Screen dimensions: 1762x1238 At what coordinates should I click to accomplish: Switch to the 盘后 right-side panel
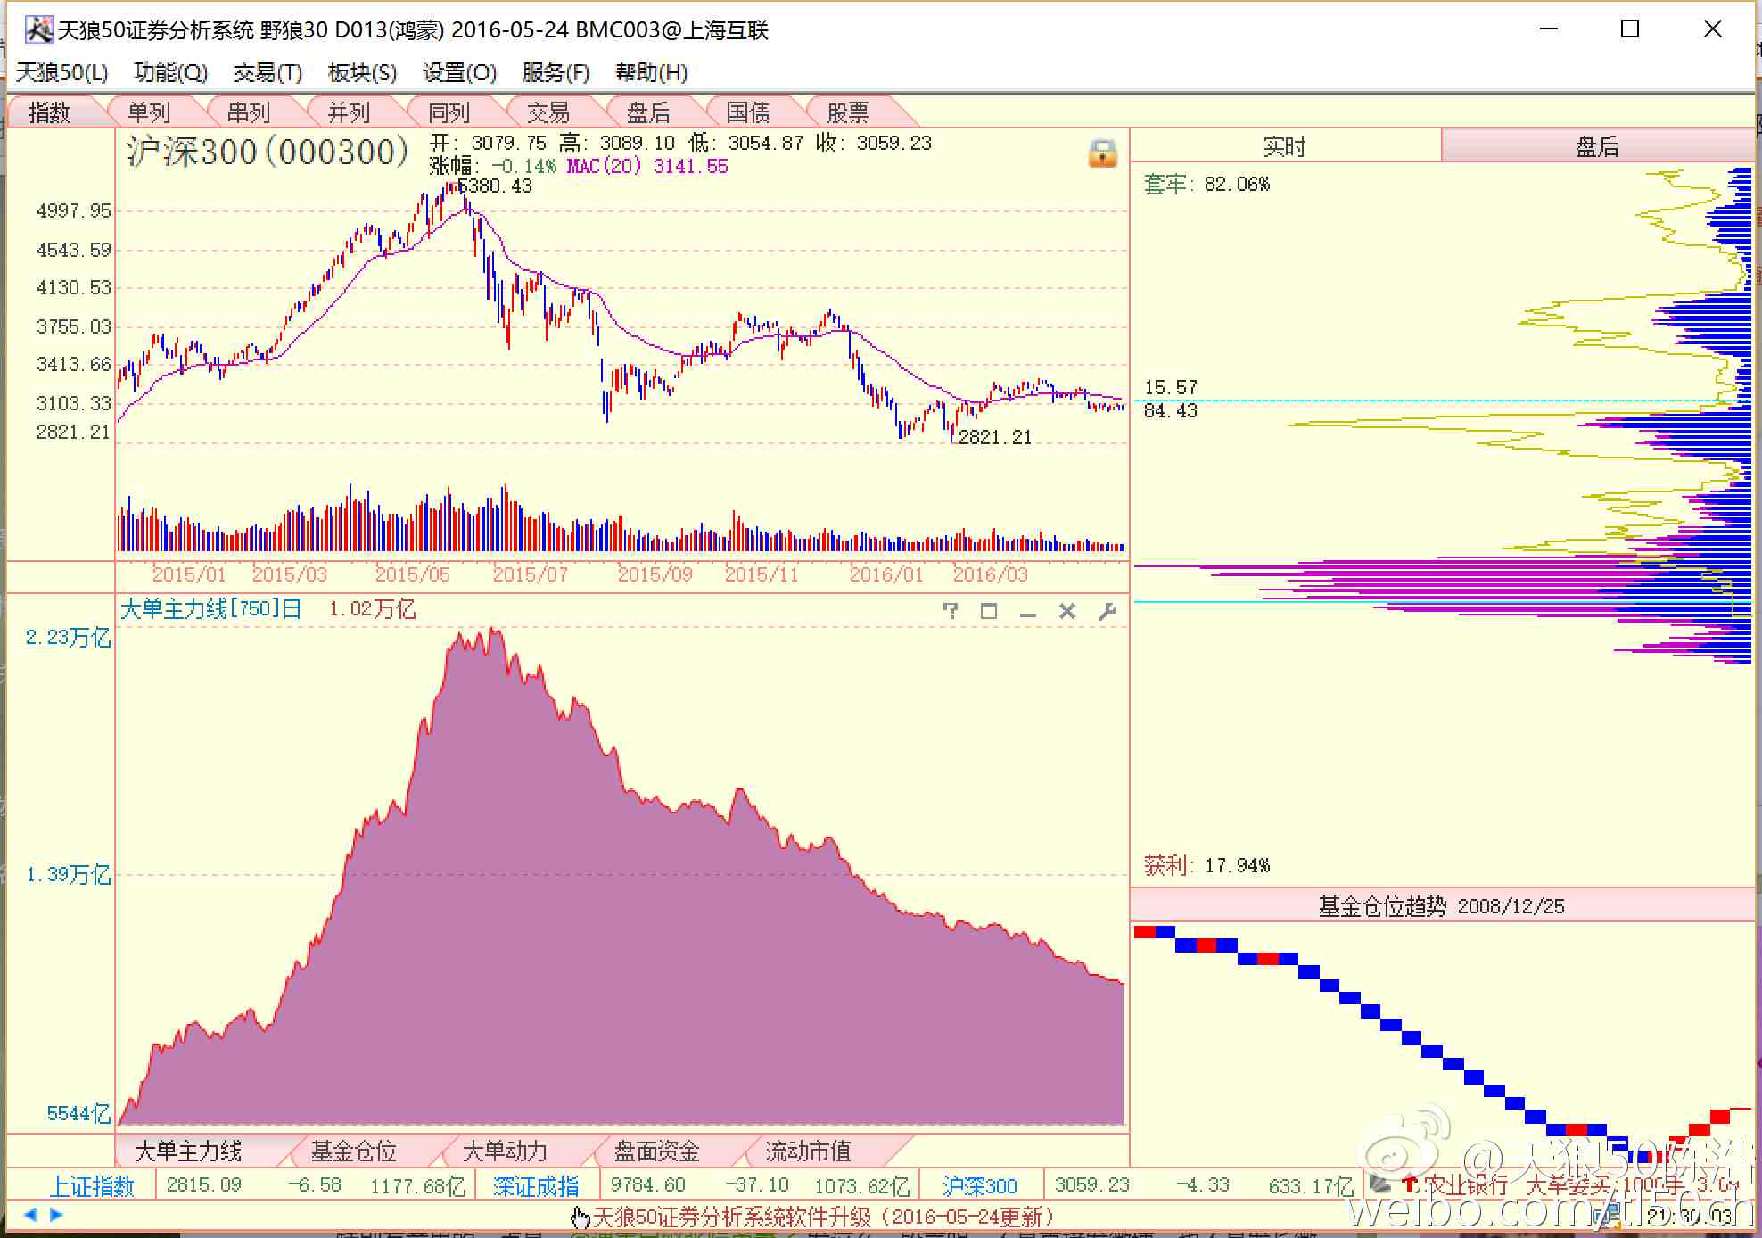[1596, 146]
